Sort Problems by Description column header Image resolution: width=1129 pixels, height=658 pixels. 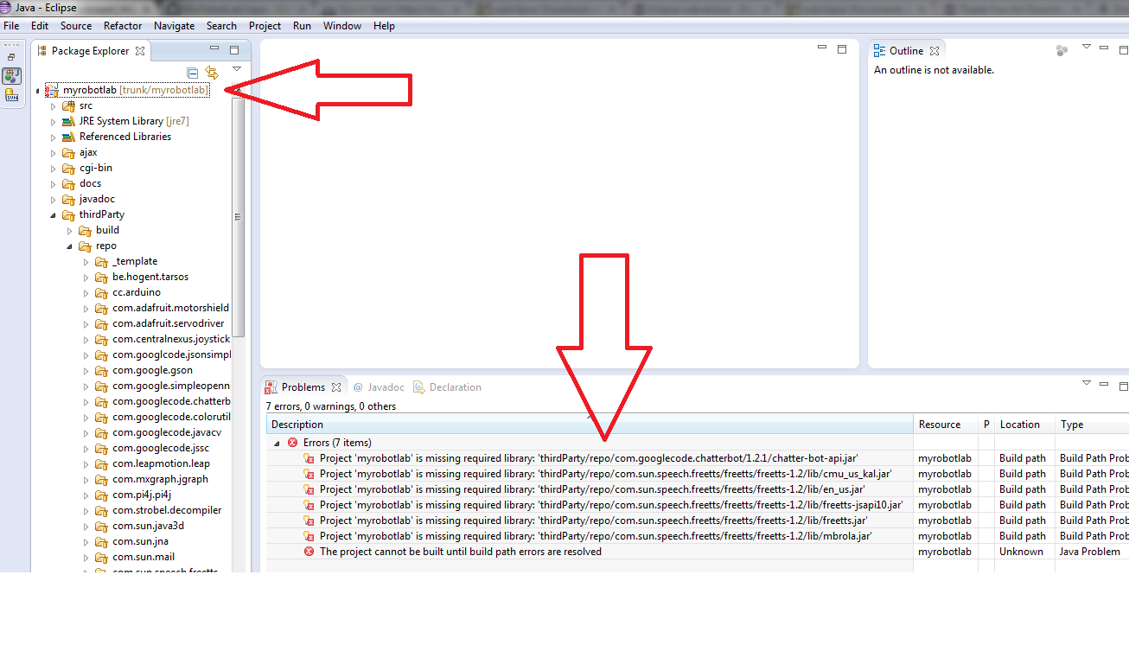click(x=590, y=425)
